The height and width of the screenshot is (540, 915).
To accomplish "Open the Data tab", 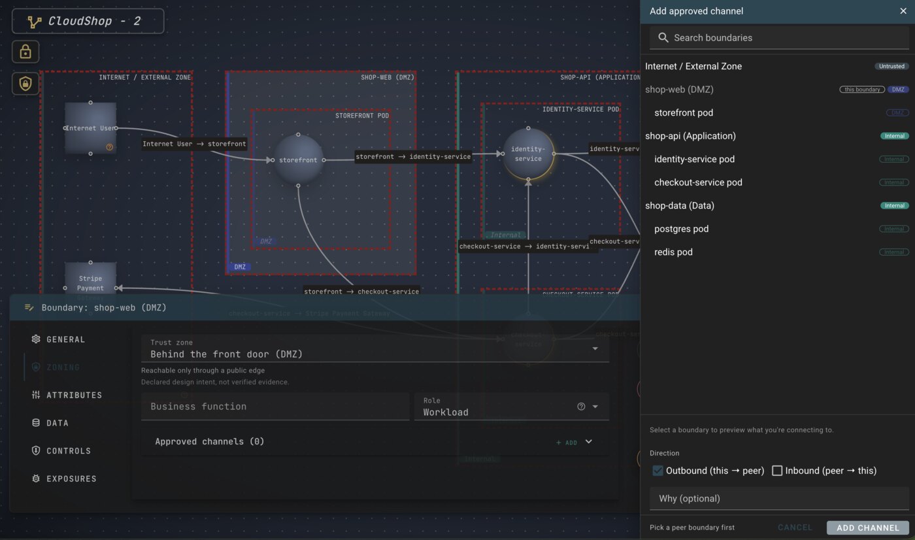I will [58, 423].
